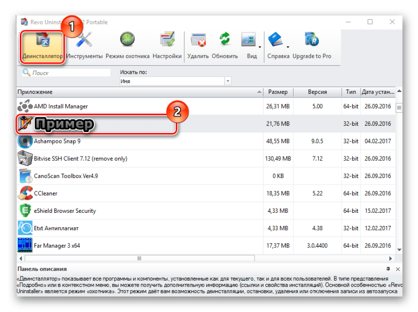Click the Удалить uninstall button

tap(198, 45)
